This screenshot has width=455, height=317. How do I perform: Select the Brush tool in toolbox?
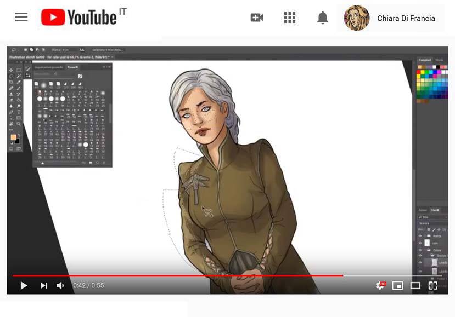[x=19, y=88]
